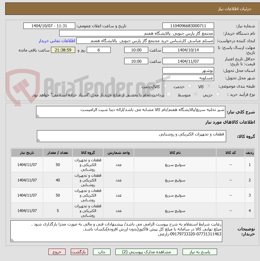Select the خدمت radio button

[189, 86]
